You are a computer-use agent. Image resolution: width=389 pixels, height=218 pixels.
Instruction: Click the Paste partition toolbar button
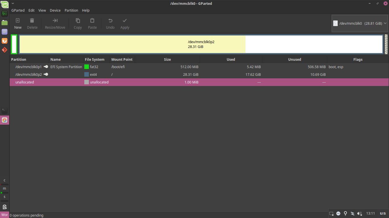pyautogui.click(x=92, y=24)
